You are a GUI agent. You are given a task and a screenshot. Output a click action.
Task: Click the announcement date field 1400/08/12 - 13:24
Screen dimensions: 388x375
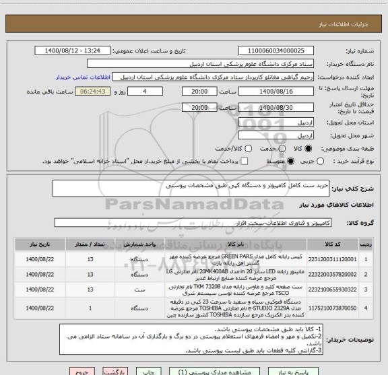pos(72,50)
